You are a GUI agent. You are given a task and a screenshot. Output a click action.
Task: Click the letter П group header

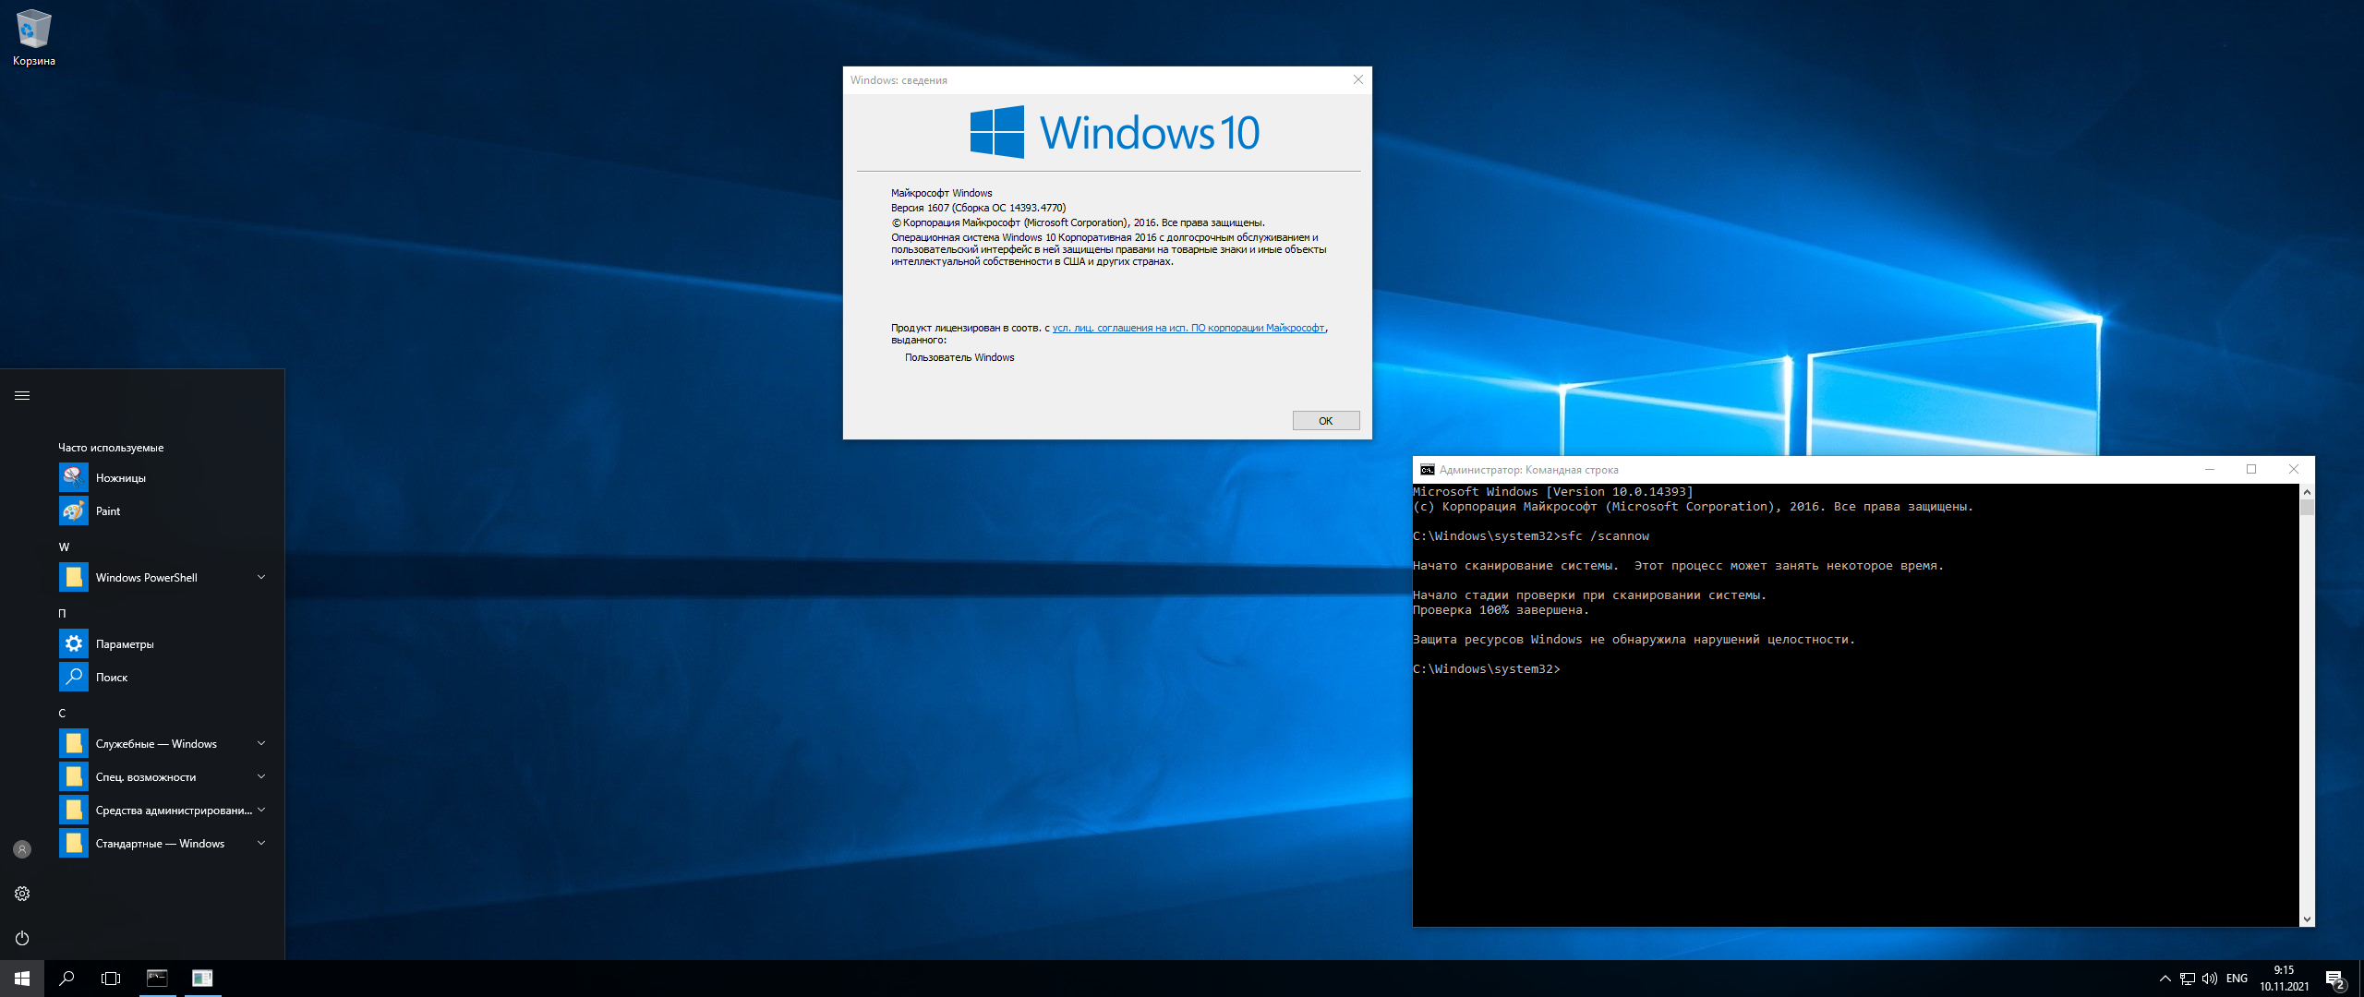coord(63,614)
